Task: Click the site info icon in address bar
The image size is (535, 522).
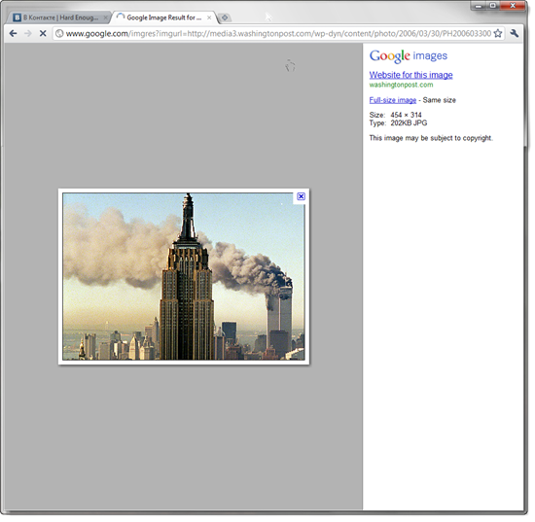Action: pos(59,33)
